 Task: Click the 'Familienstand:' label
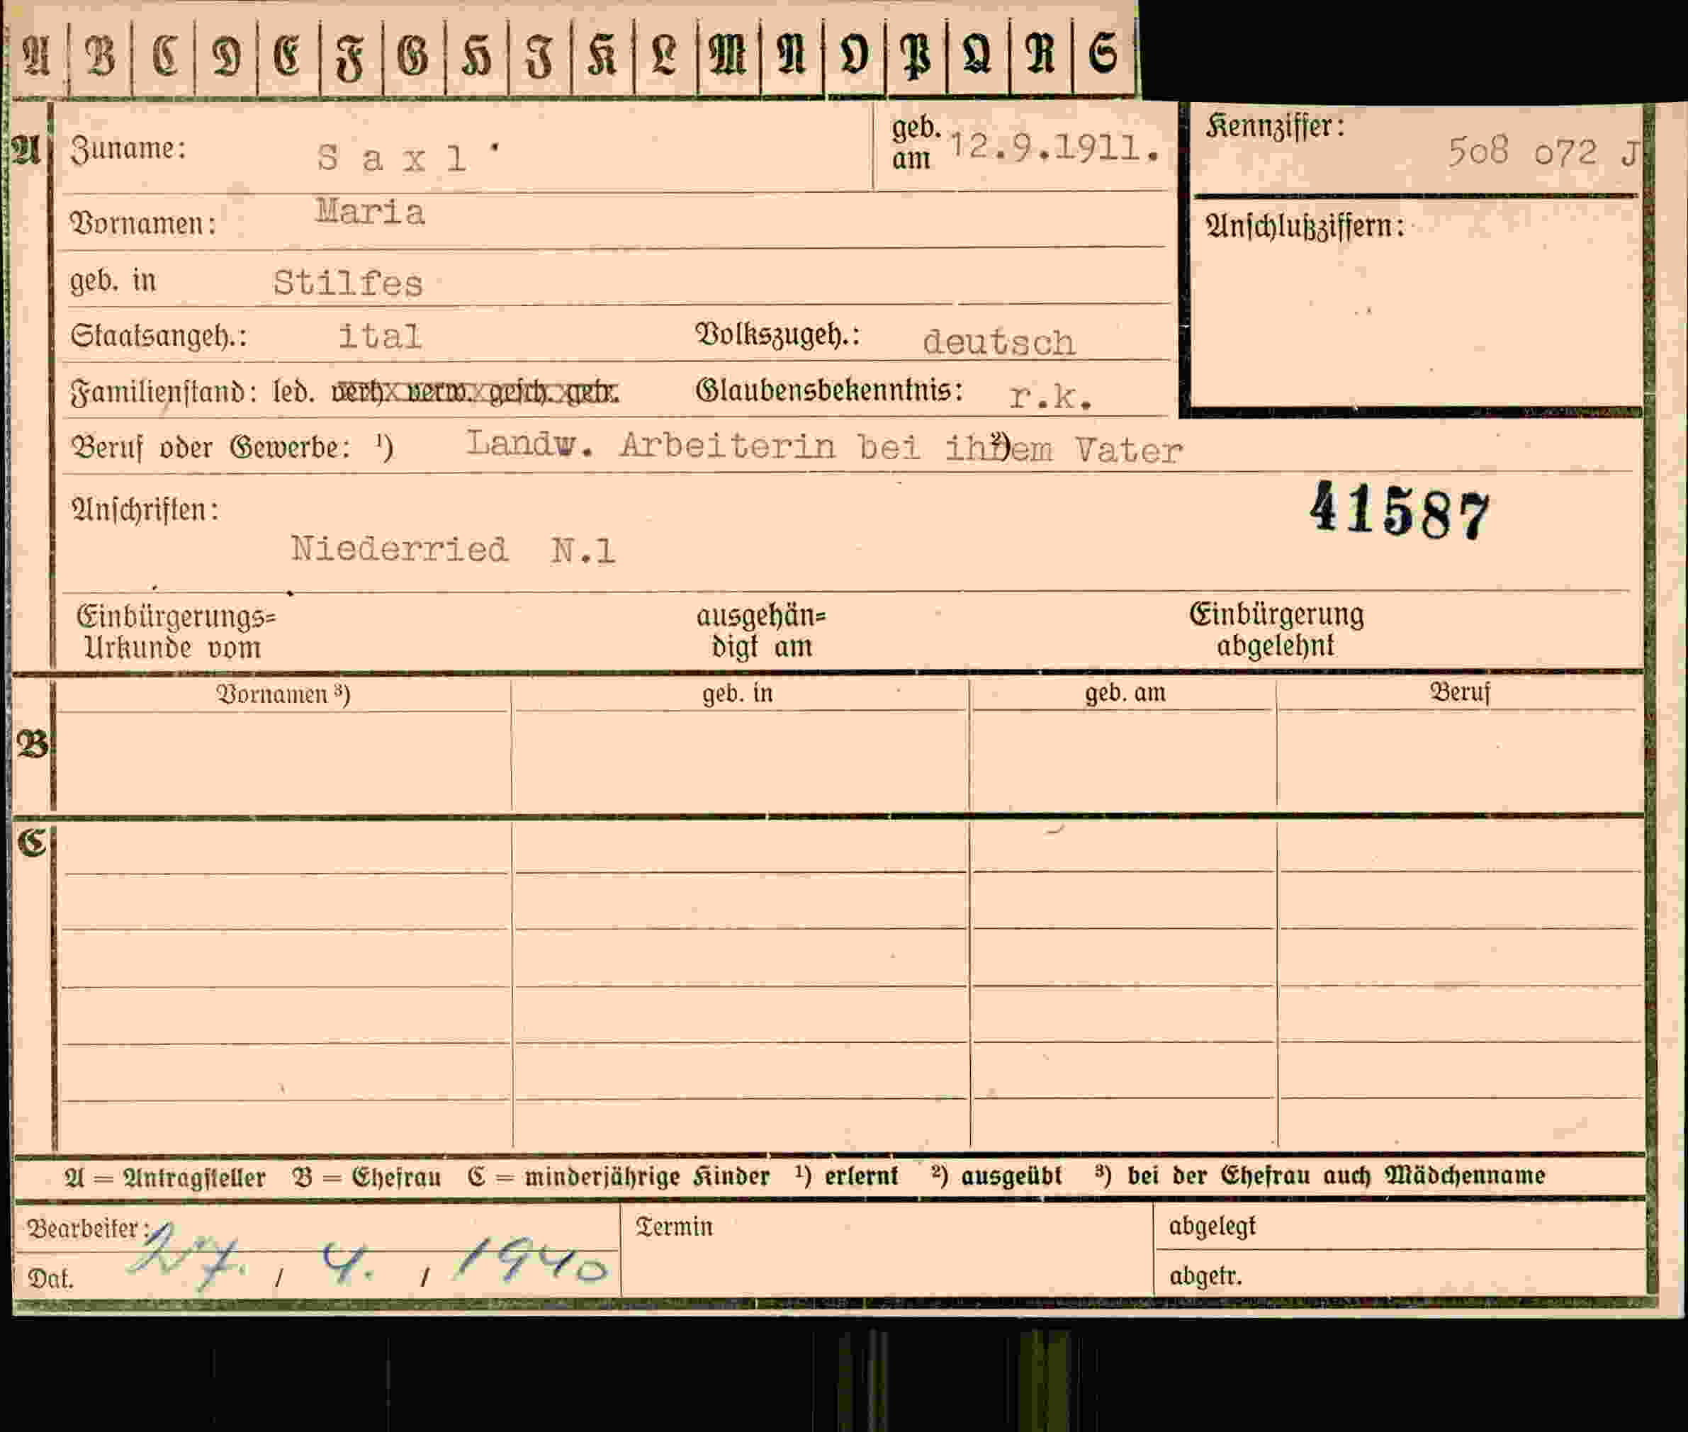(164, 393)
